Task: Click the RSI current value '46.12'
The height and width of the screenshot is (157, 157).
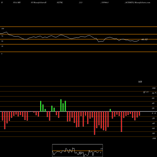Action: 144,40
